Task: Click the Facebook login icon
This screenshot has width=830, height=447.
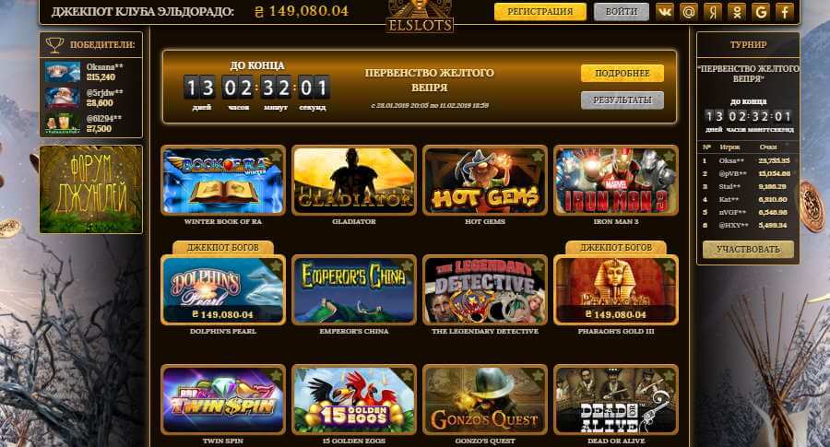Action: [x=785, y=11]
